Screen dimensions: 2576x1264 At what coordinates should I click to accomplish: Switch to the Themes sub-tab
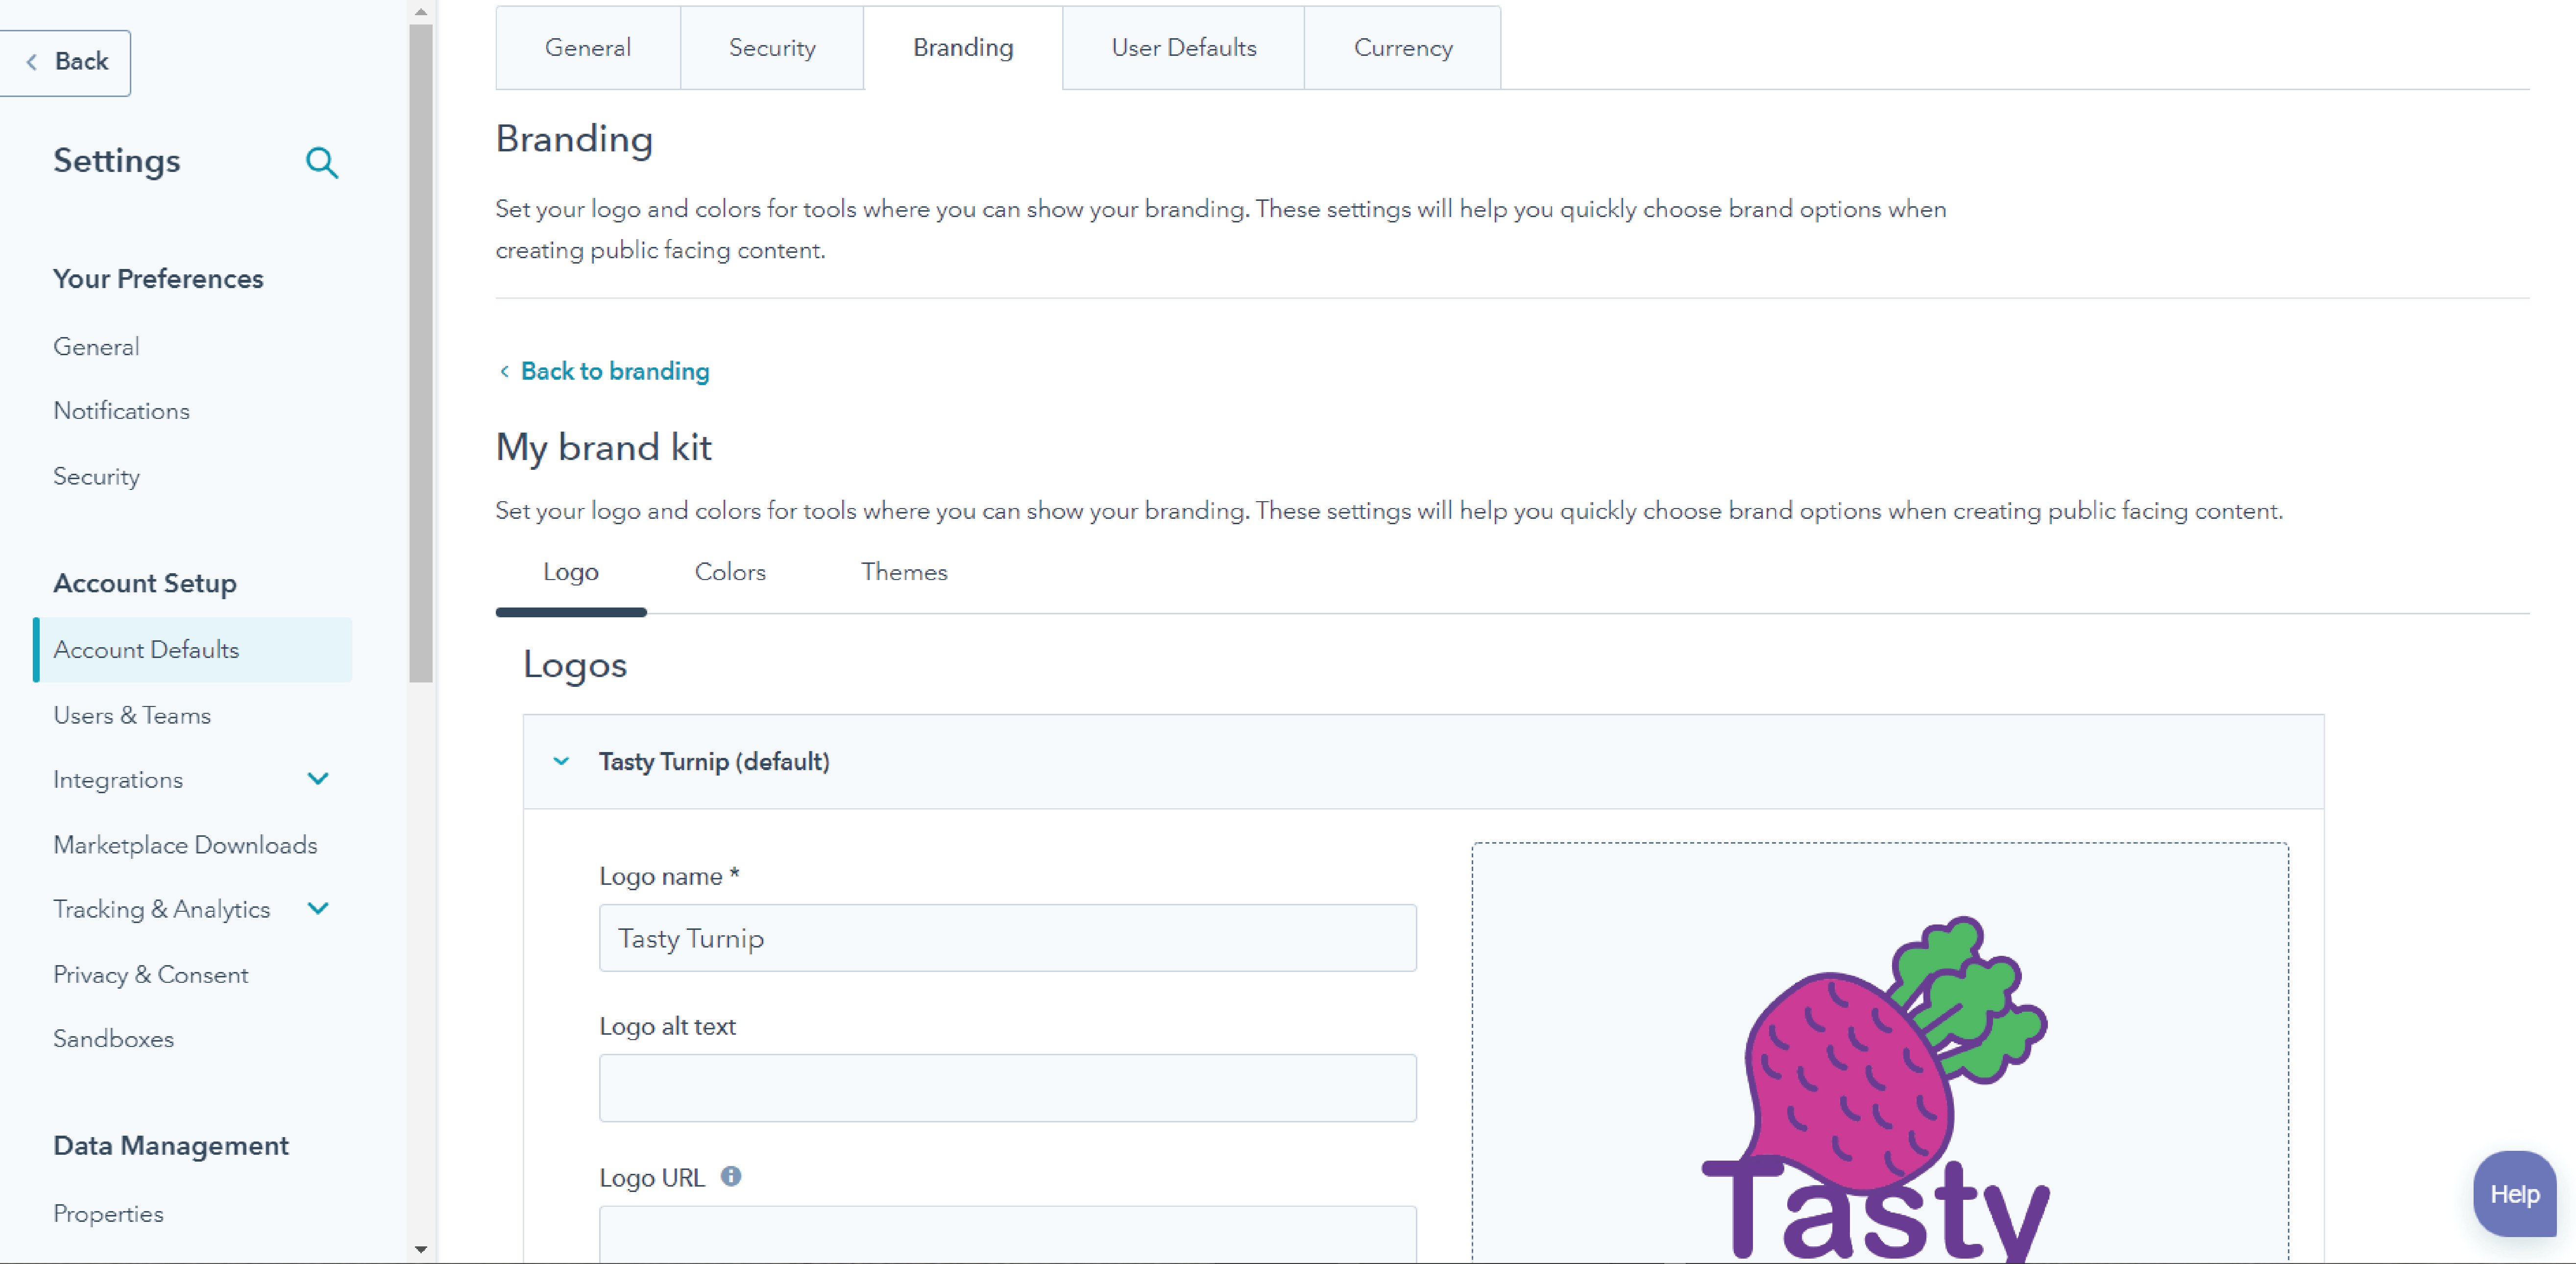point(904,572)
